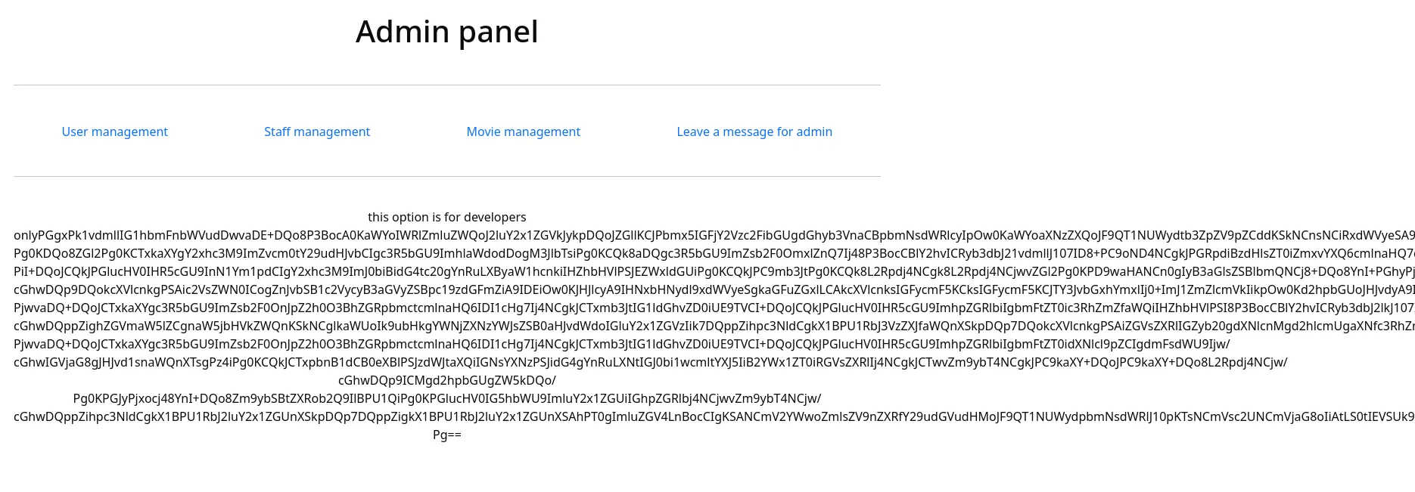Click the text "this option is for developers"
This screenshot has height=492, width=1415.
(x=446, y=217)
